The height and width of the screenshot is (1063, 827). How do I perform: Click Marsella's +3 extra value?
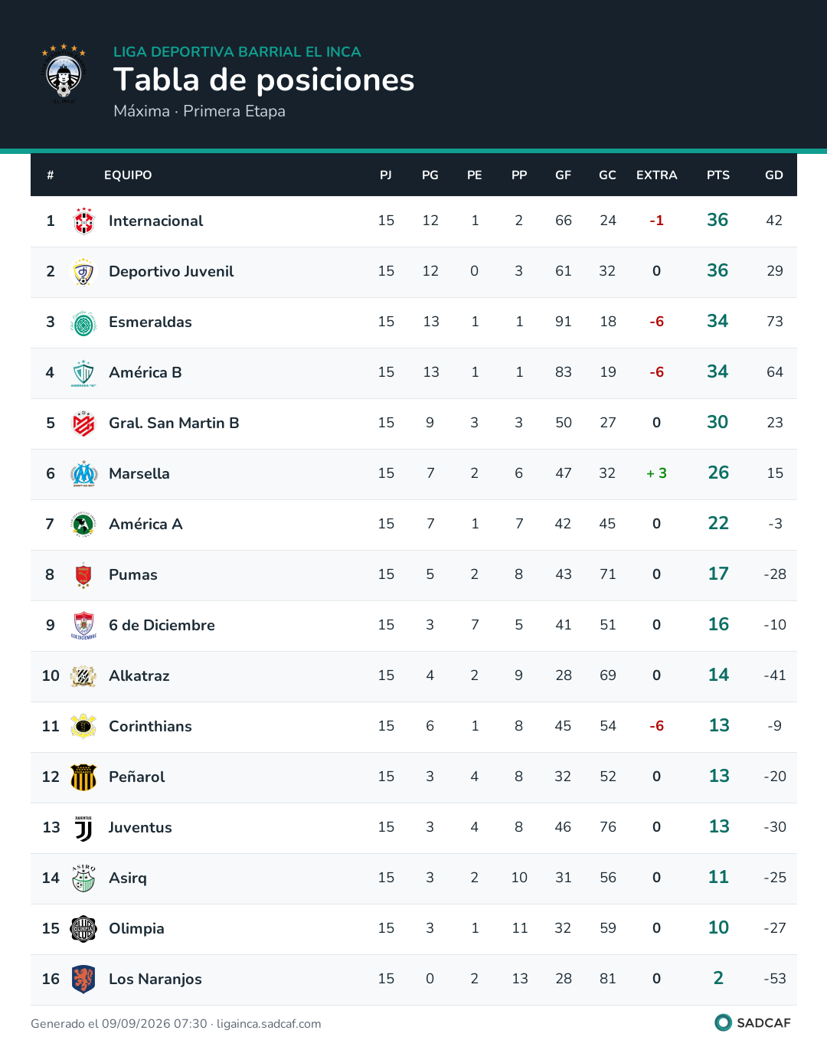pos(656,473)
